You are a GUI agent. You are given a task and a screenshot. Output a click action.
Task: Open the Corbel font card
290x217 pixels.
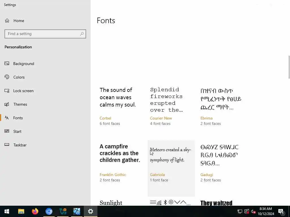[x=121, y=112]
